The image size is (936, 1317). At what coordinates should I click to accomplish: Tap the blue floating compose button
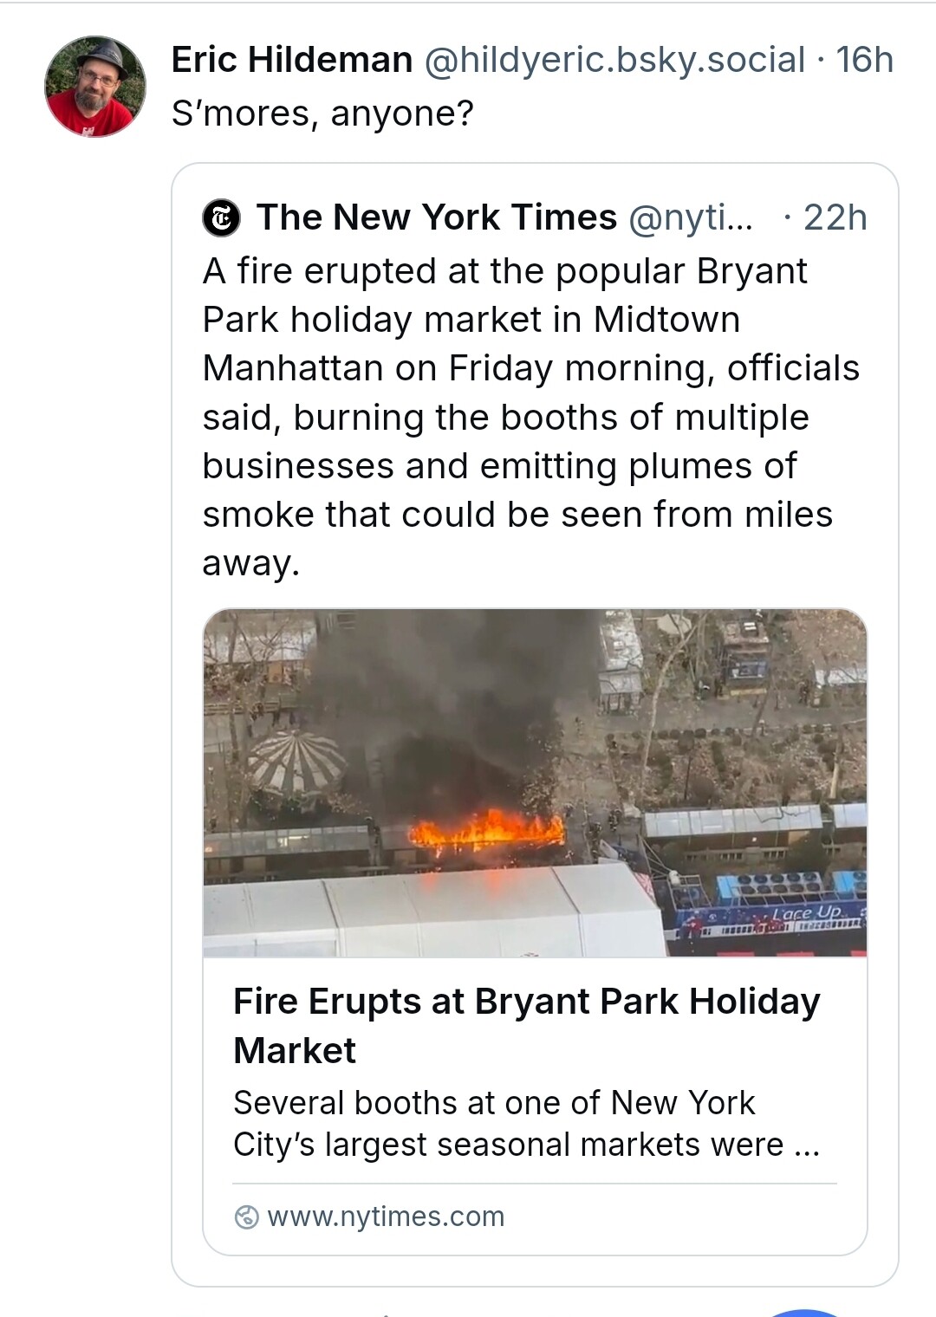point(806,1313)
